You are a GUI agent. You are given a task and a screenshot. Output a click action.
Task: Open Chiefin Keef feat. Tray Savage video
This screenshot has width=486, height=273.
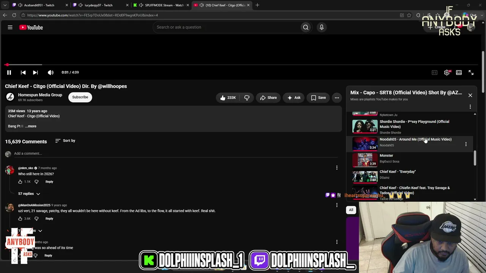pyautogui.click(x=415, y=190)
